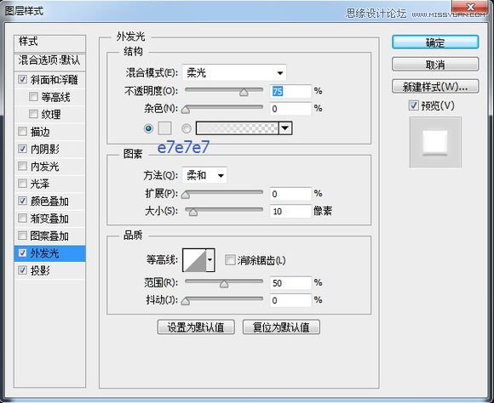Image resolution: width=494 pixels, height=403 pixels.
Task: Toggle the 预览(V) checkbox
Action: tap(413, 105)
